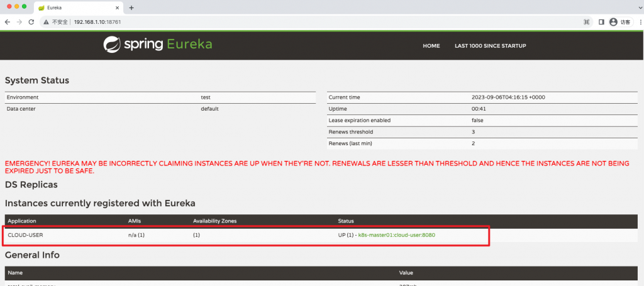Click the General Info heading
Image resolution: width=644 pixels, height=286 pixels.
click(x=33, y=255)
